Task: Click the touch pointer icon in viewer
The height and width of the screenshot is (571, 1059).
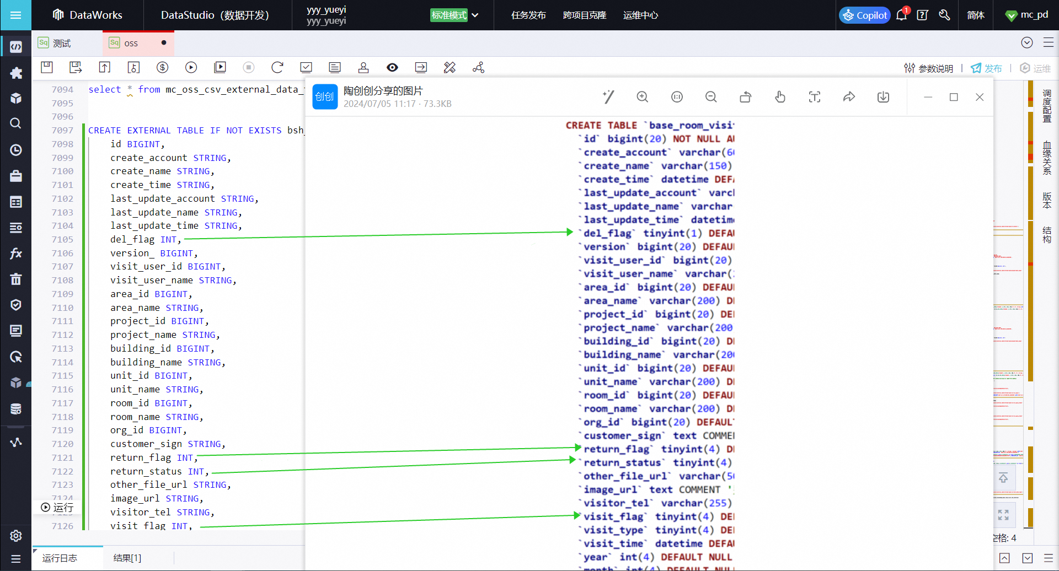Action: tap(780, 97)
